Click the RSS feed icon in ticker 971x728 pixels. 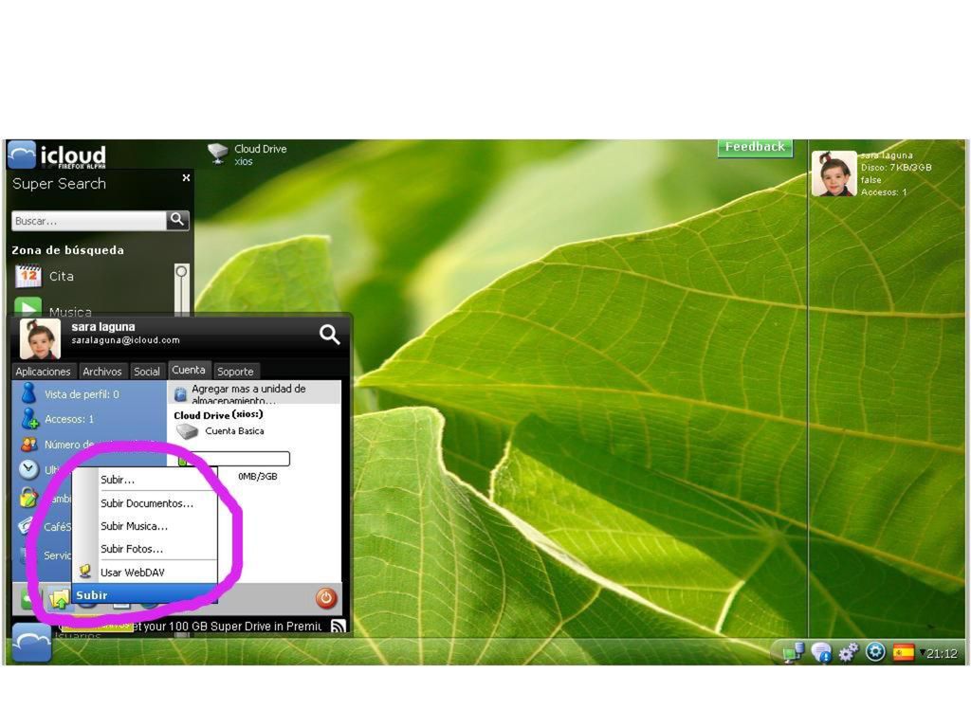tap(339, 627)
